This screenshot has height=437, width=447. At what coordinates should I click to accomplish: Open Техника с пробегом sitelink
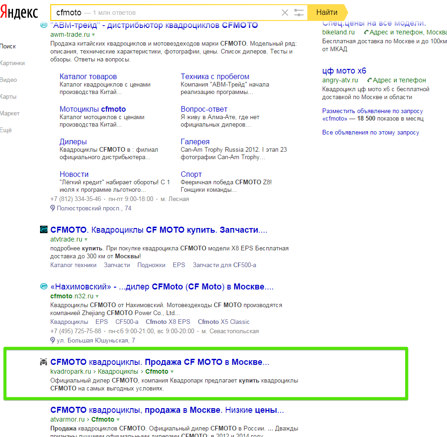click(215, 76)
